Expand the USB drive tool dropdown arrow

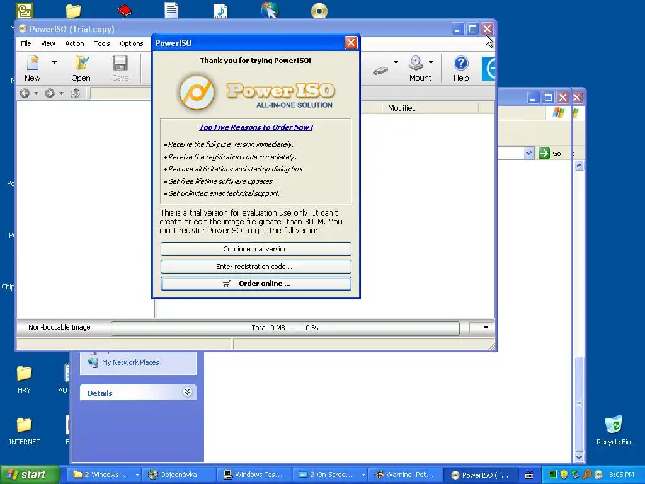point(396,62)
